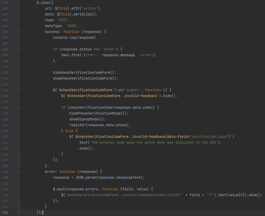Click the else keyword on line 122
This screenshot has height=216, width=265.
click(69, 131)
